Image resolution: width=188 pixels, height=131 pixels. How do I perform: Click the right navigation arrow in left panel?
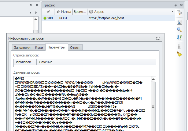[x=36, y=13]
